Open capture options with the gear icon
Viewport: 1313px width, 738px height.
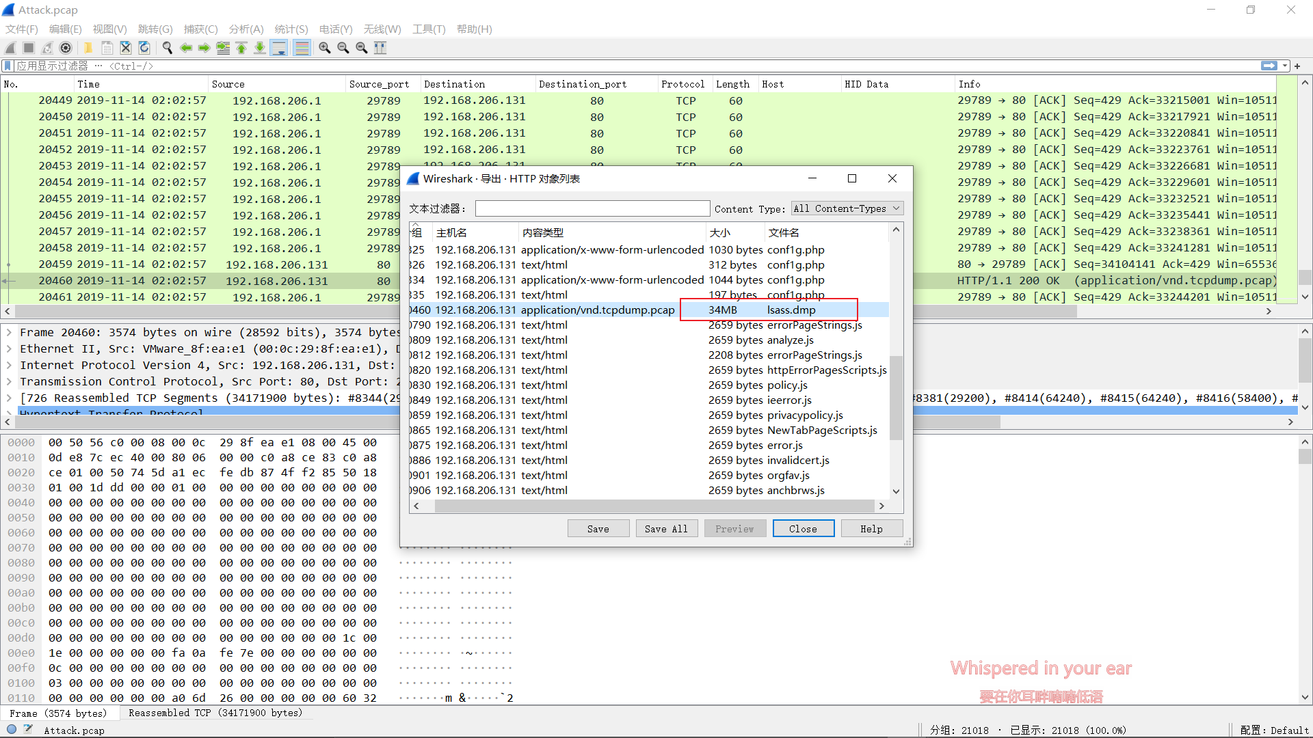[66, 48]
